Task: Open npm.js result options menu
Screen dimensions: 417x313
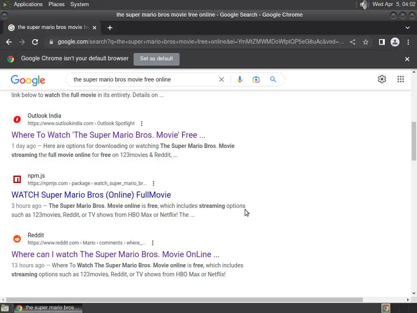Action: 153,183
